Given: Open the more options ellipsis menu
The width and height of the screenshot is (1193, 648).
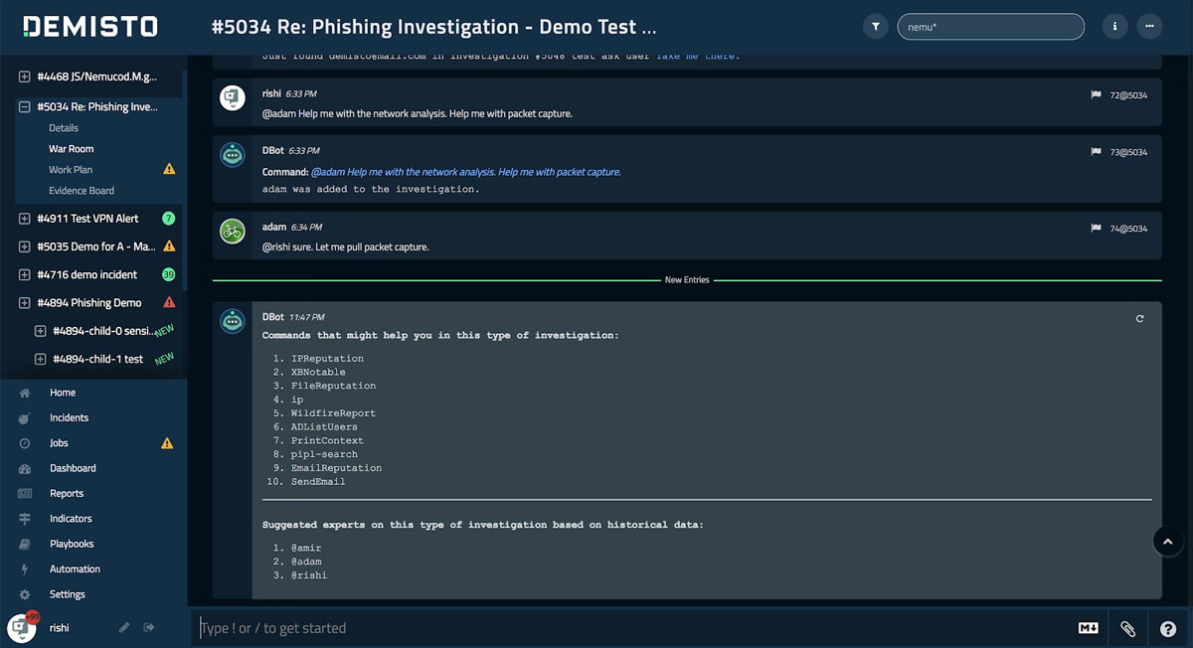Looking at the screenshot, I should 1149,27.
